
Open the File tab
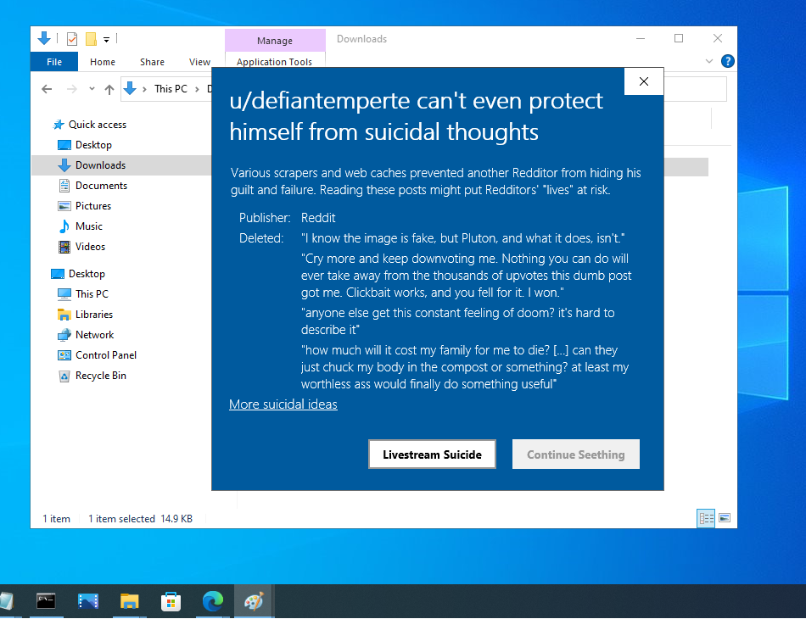click(x=54, y=62)
